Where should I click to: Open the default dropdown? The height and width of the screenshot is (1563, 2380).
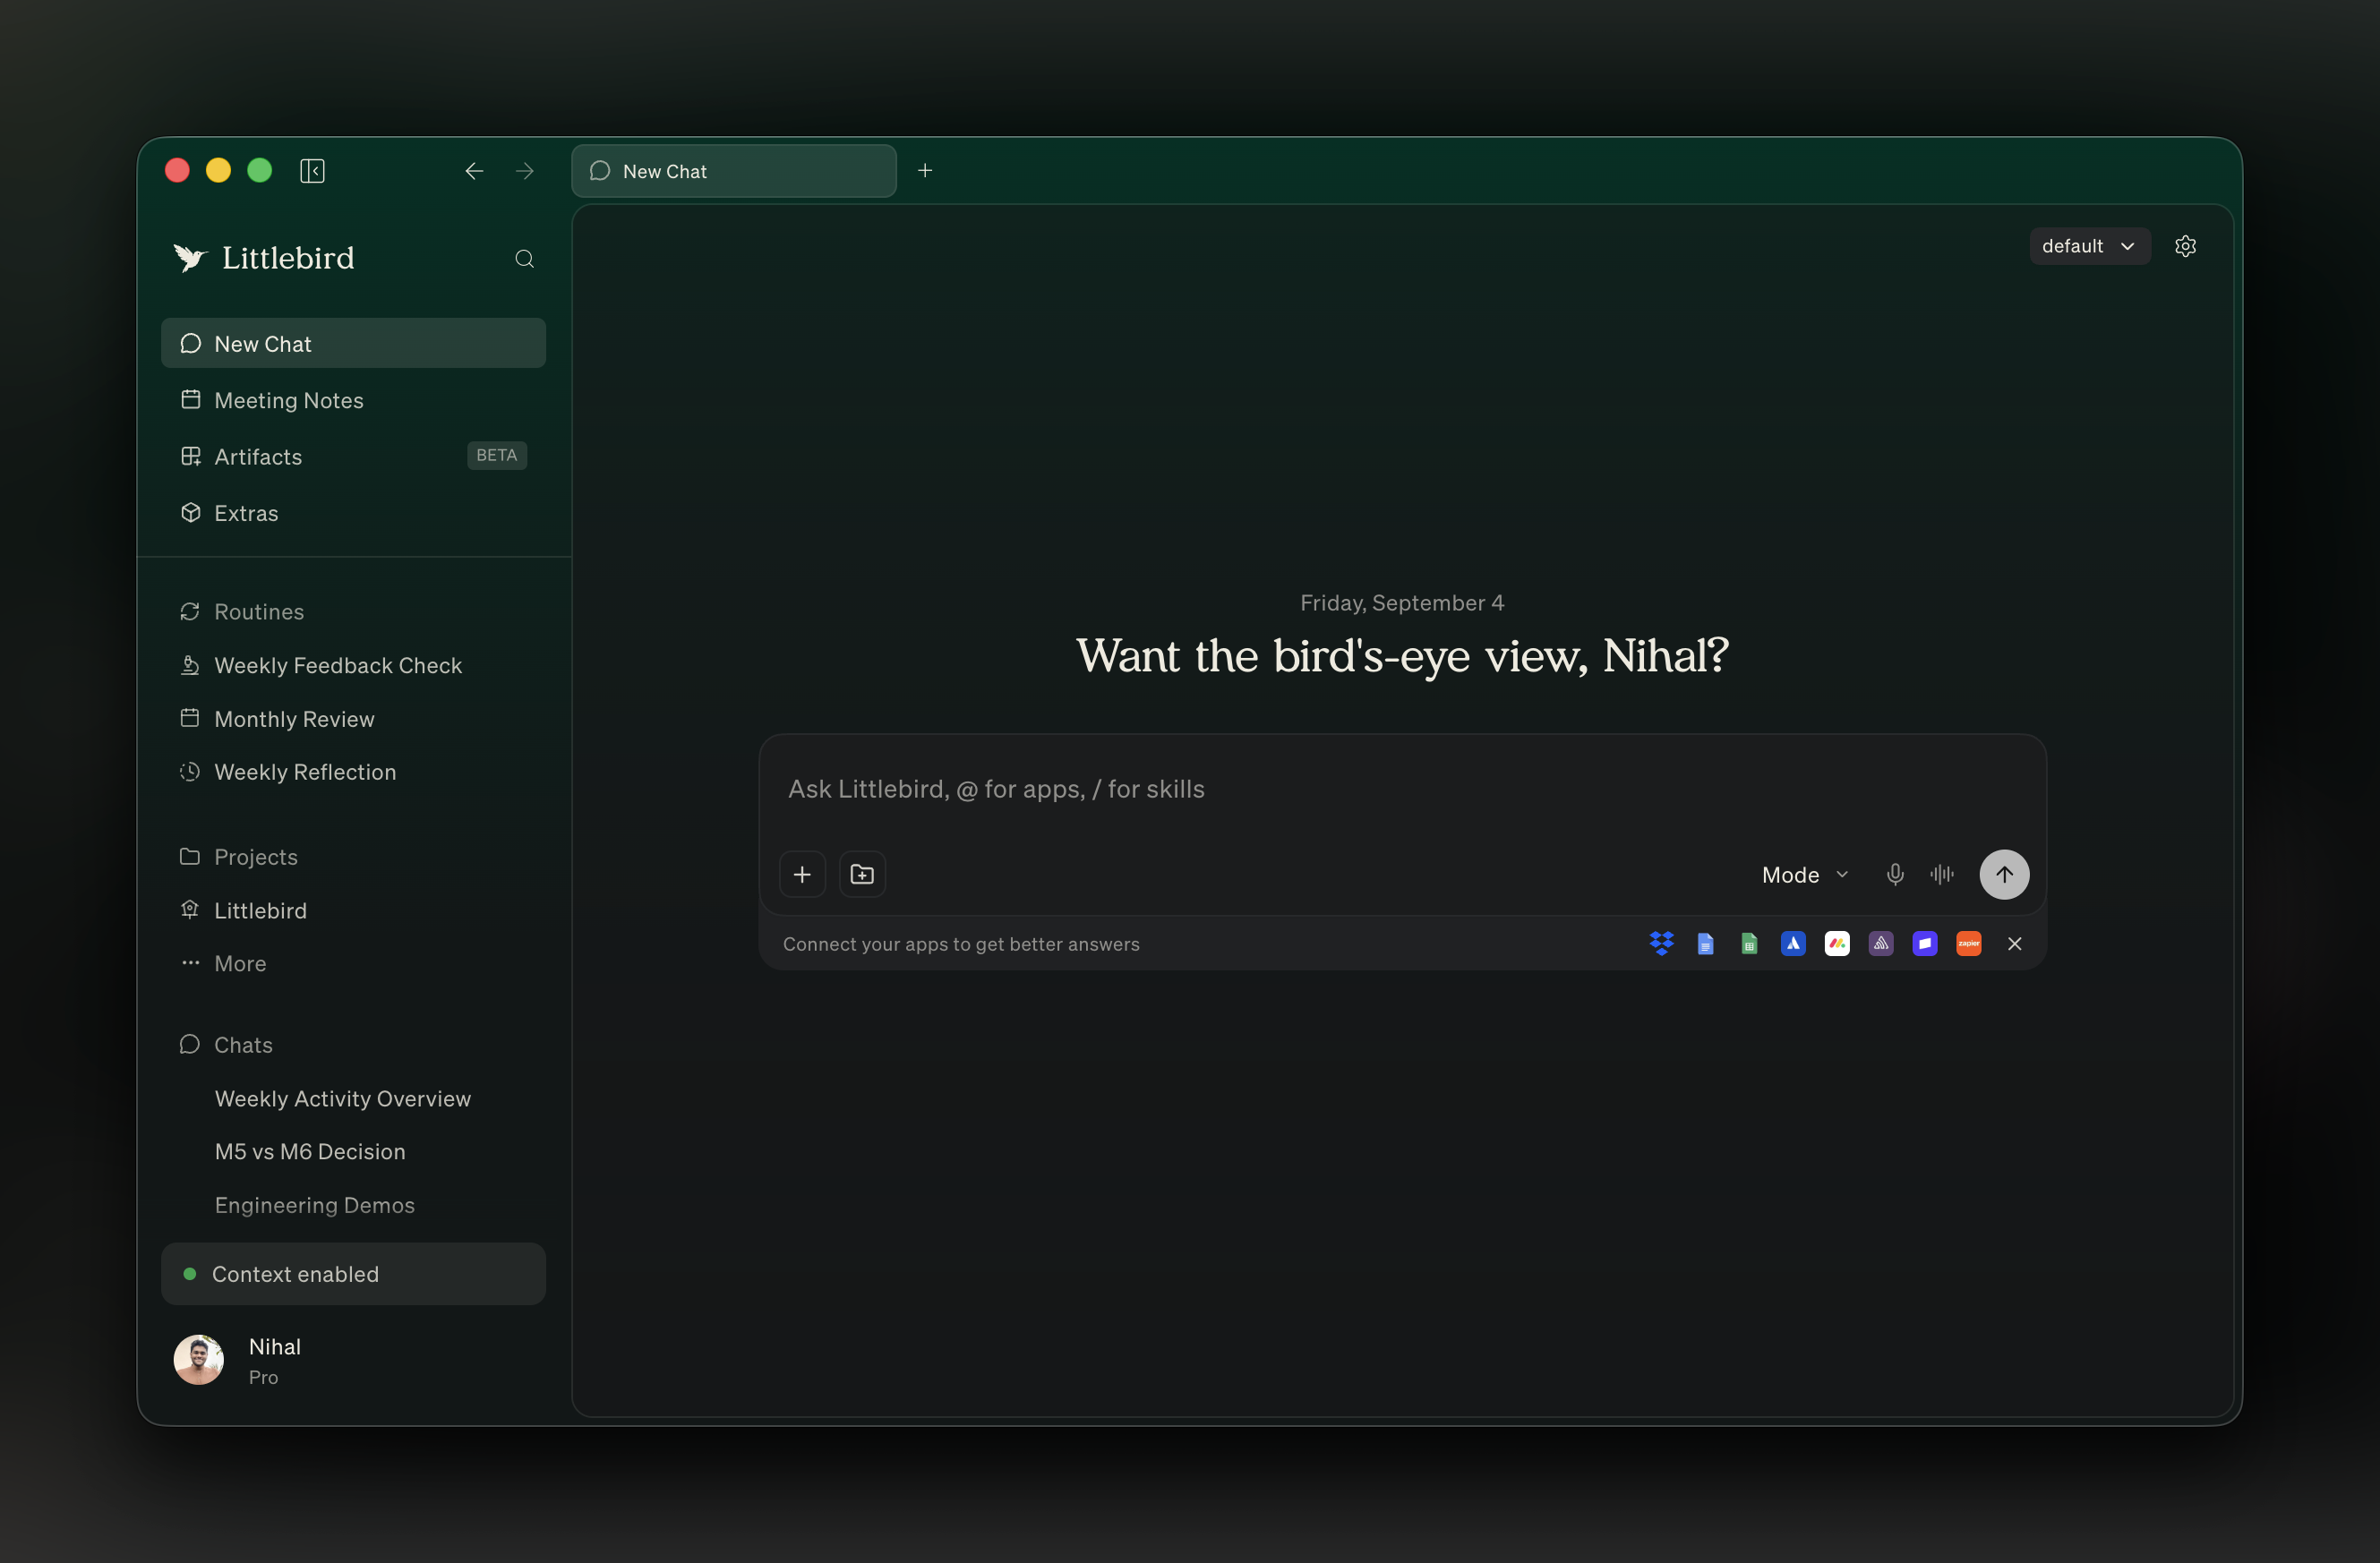click(x=2090, y=246)
